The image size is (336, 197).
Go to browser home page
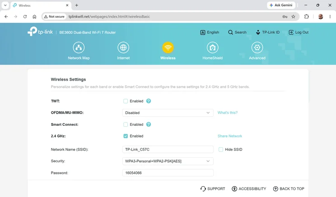(x=34, y=17)
